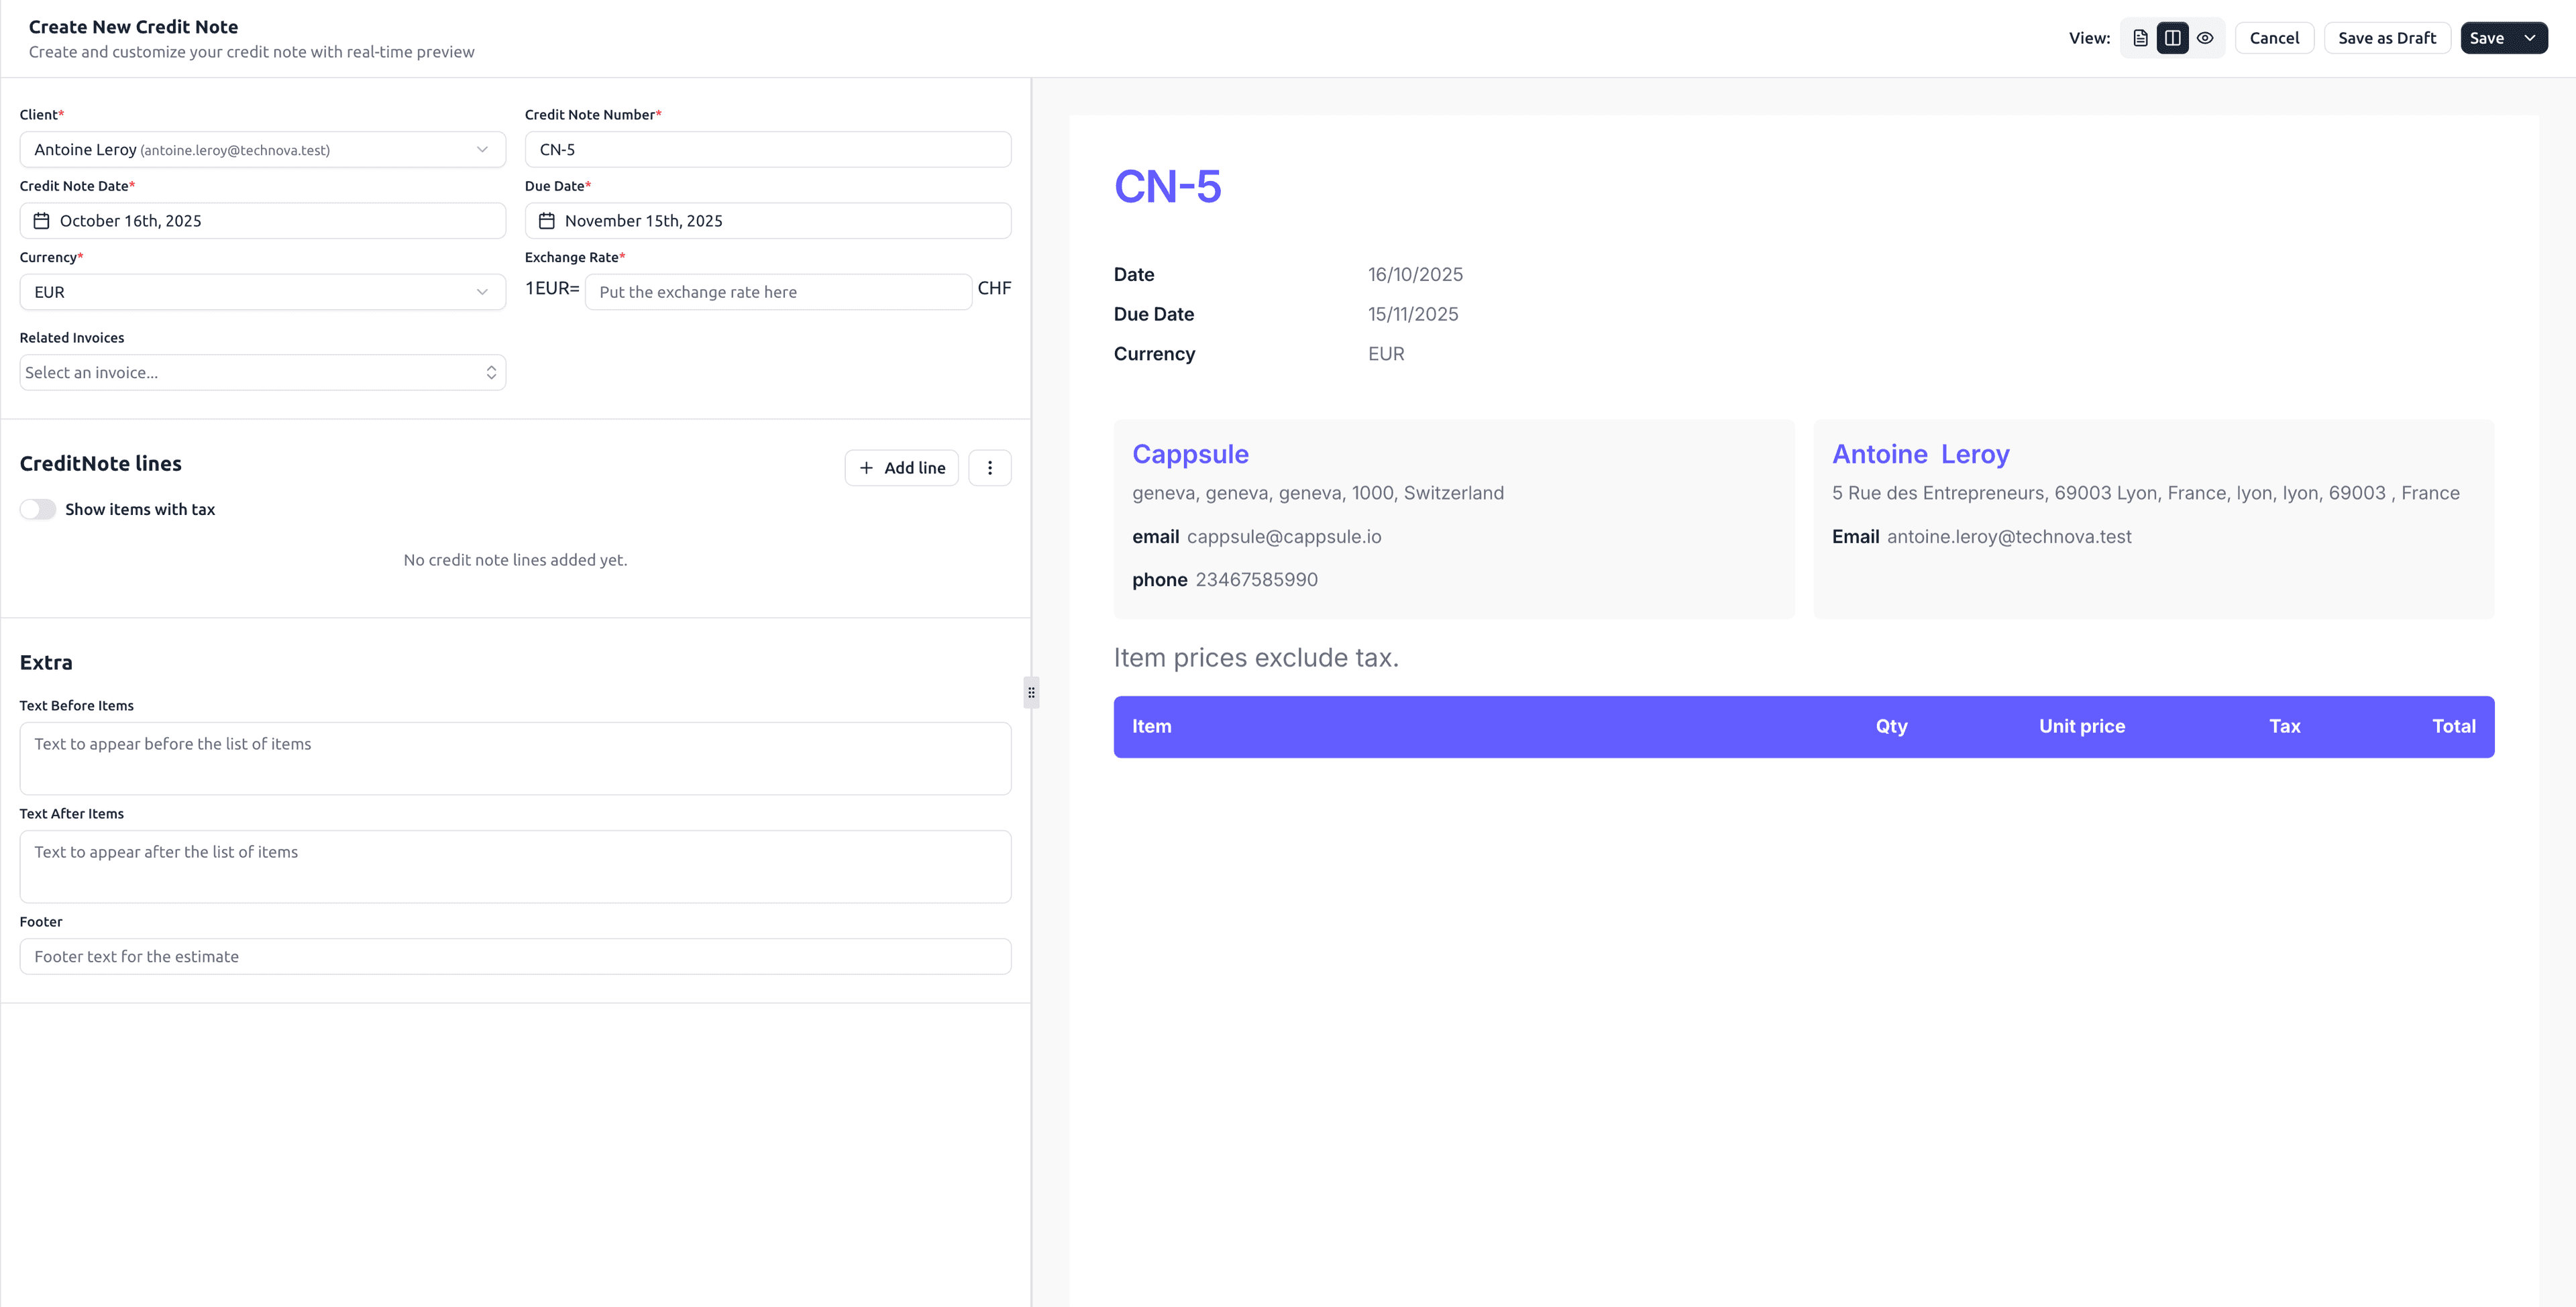This screenshot has width=2576, height=1307.
Task: Expand the Currency dropdown showing EUR
Action: click(262, 291)
